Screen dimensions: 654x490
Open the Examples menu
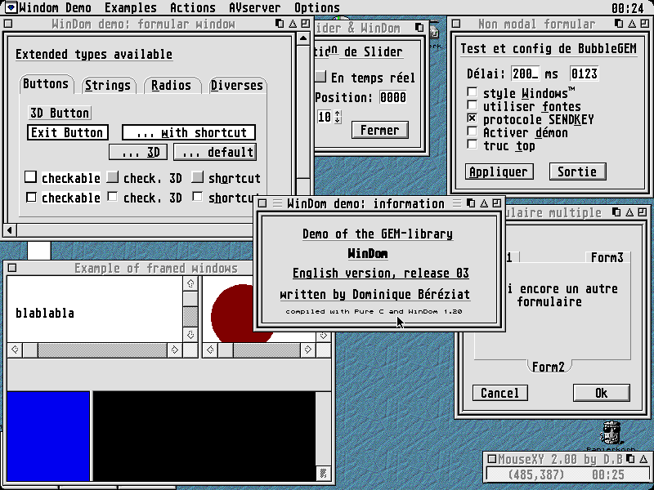130,7
